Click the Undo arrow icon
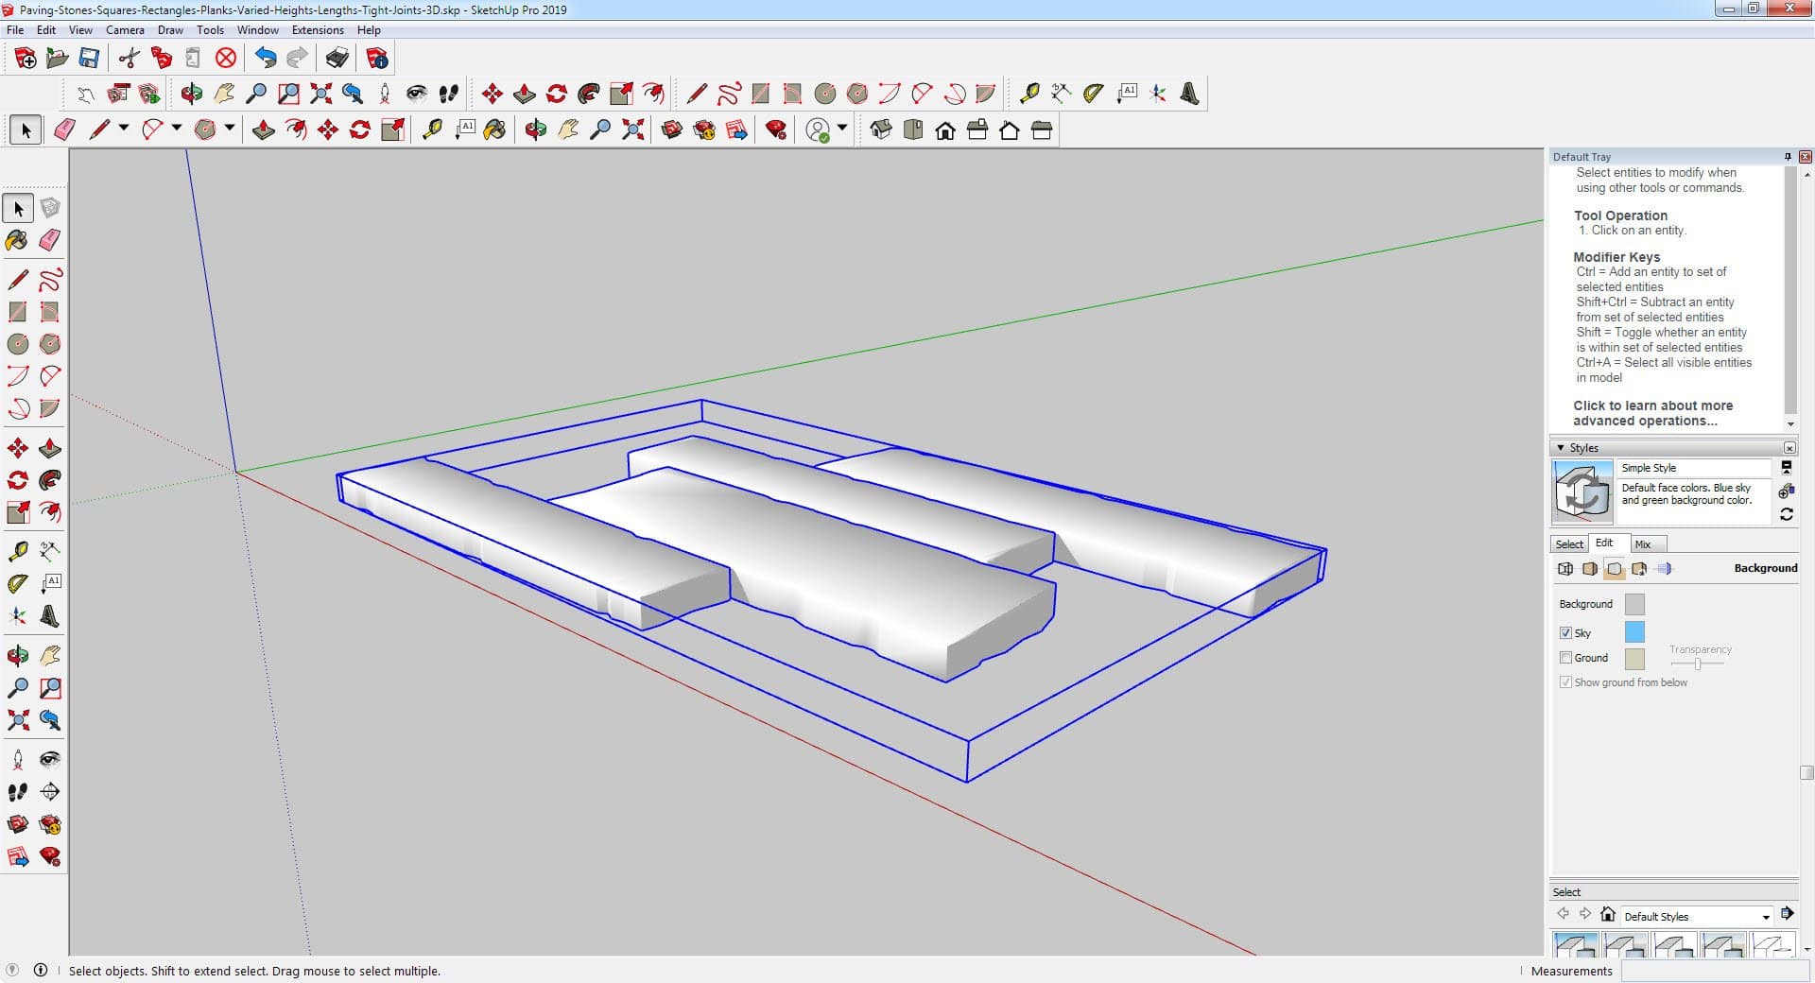This screenshot has height=983, width=1815. click(x=266, y=59)
